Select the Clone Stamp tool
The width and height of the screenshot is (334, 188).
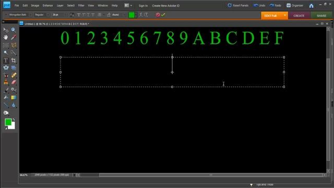(x=6, y=83)
